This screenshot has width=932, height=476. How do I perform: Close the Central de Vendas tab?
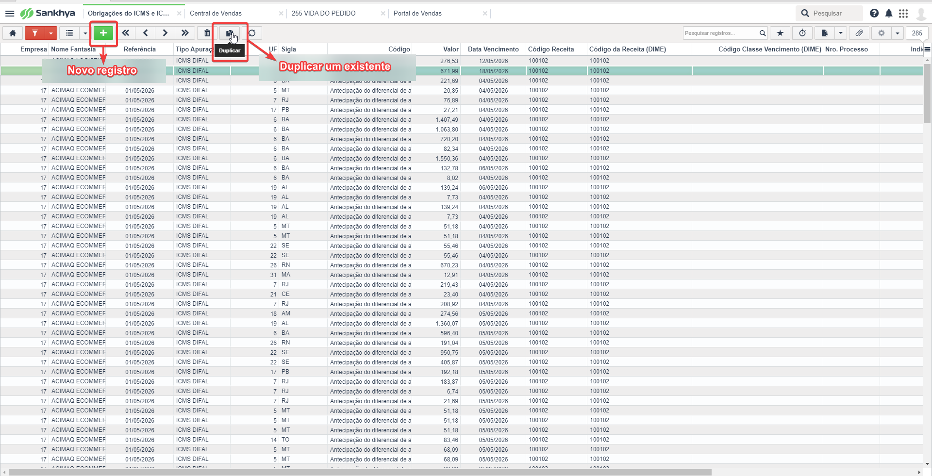click(x=281, y=13)
